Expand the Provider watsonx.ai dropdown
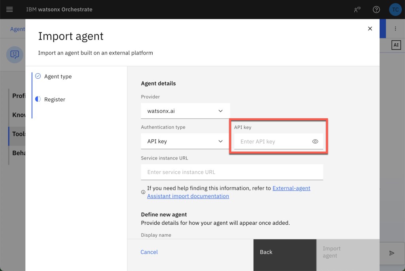405x271 pixels. click(x=185, y=111)
